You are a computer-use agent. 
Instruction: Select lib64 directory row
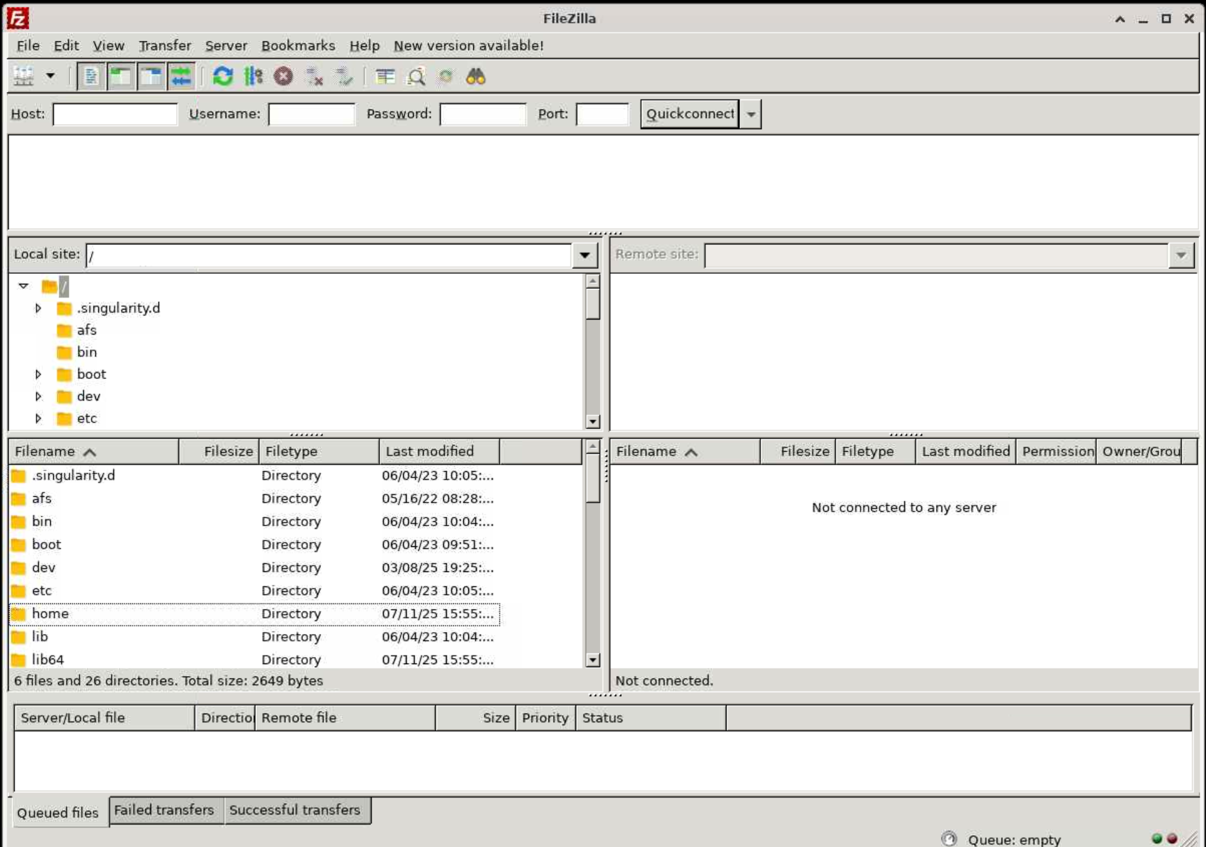254,660
